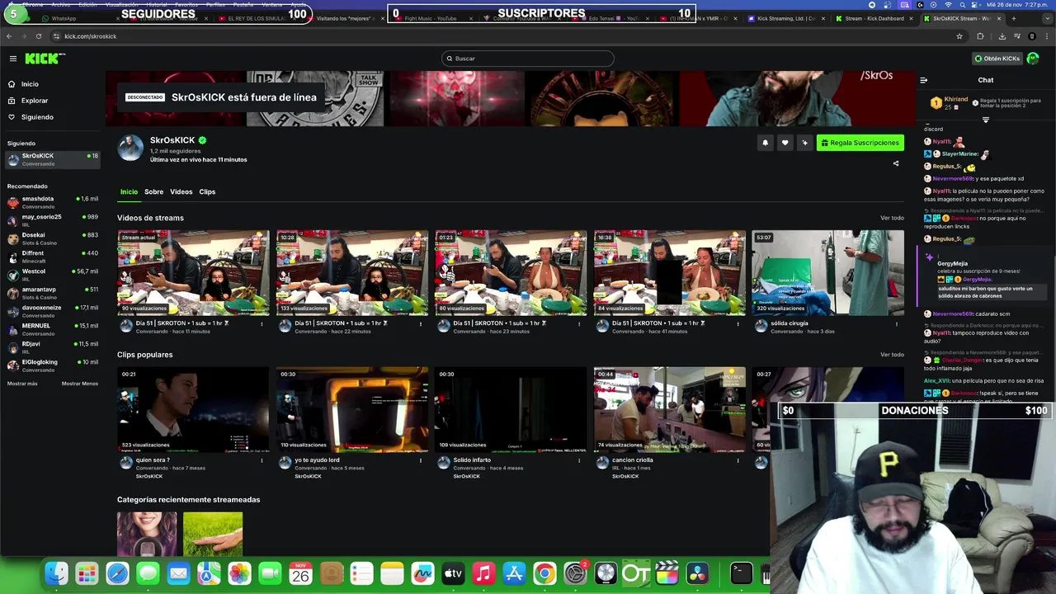
Task: Open the user profile avatar menu
Action: (1033, 59)
